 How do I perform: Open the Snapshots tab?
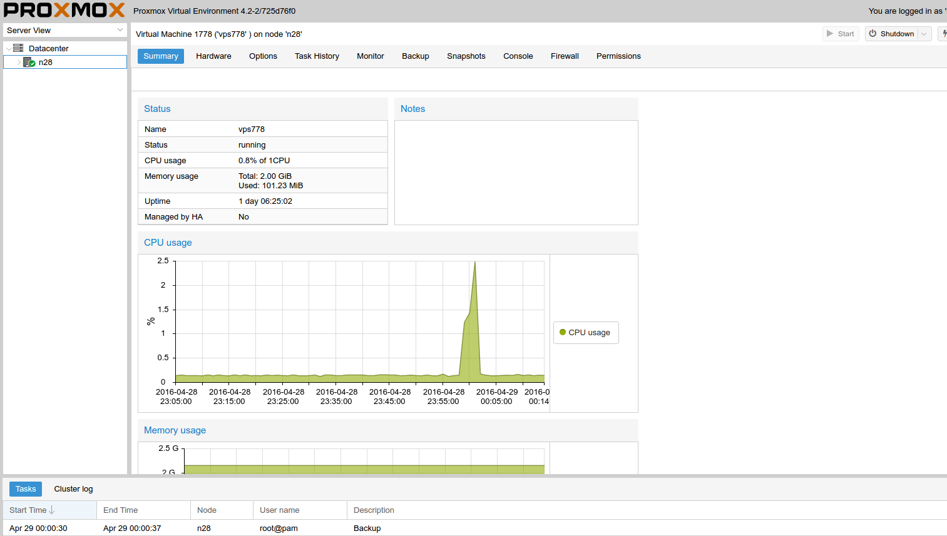tap(466, 56)
